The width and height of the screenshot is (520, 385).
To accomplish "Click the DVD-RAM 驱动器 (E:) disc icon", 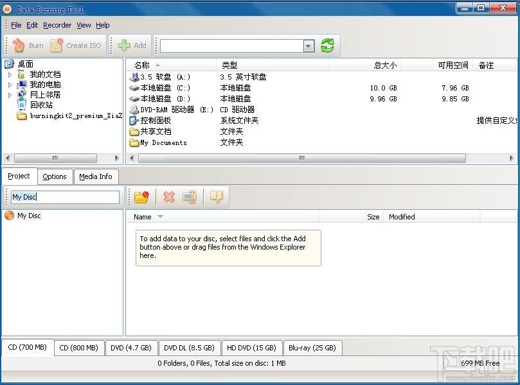I will click(x=134, y=110).
